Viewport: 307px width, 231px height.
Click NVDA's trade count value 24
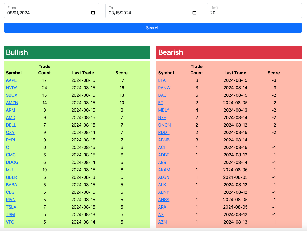pyautogui.click(x=44, y=88)
